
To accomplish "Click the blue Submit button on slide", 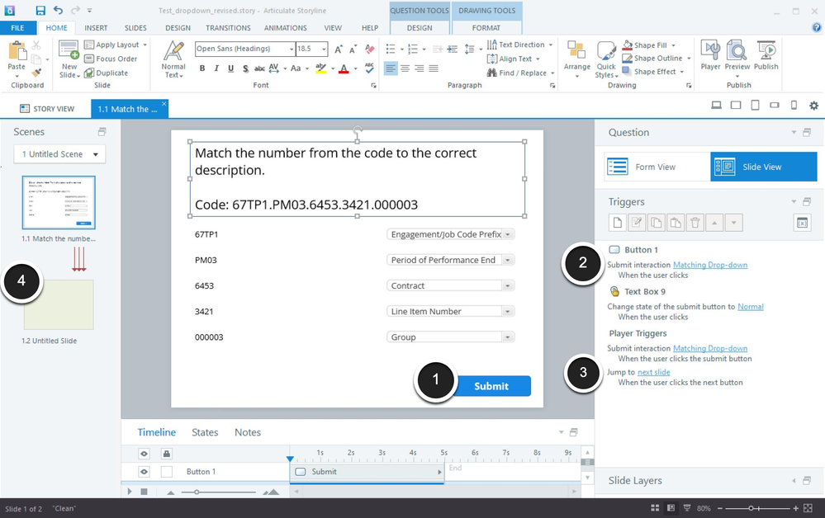I will coord(491,386).
